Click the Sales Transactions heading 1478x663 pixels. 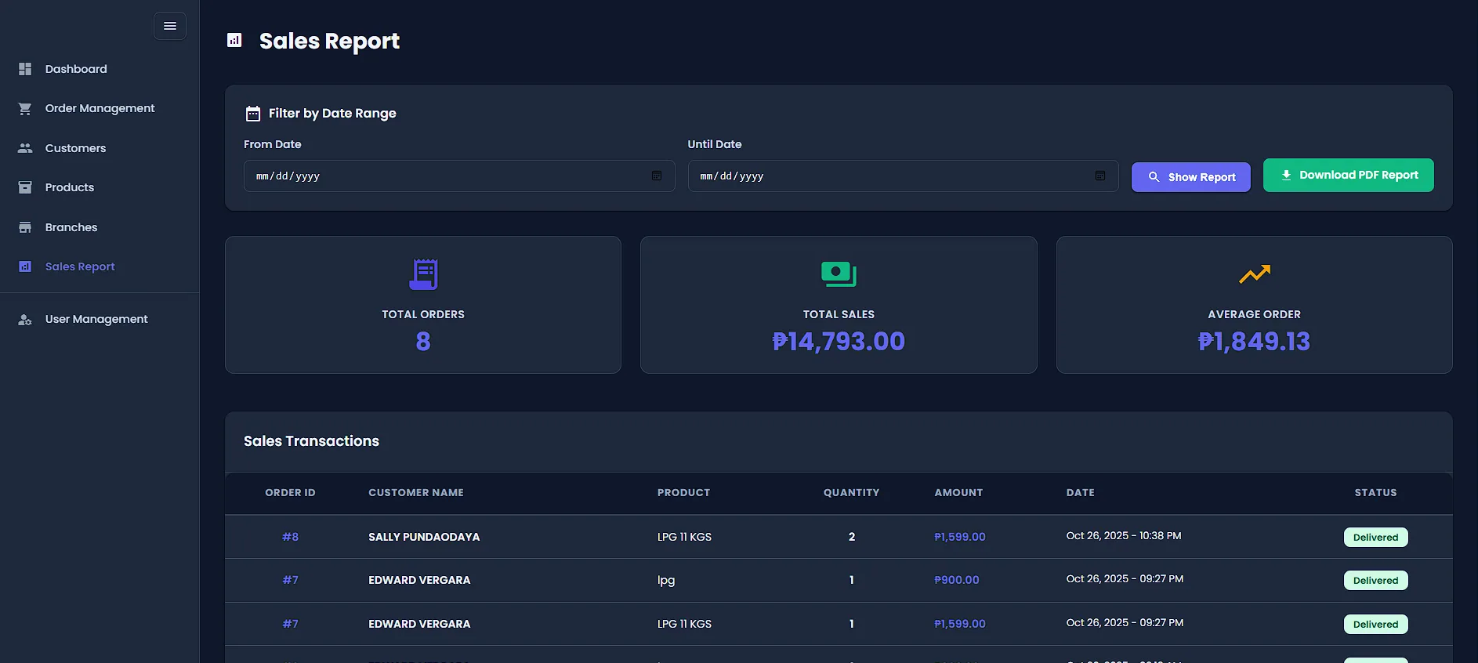pos(311,441)
